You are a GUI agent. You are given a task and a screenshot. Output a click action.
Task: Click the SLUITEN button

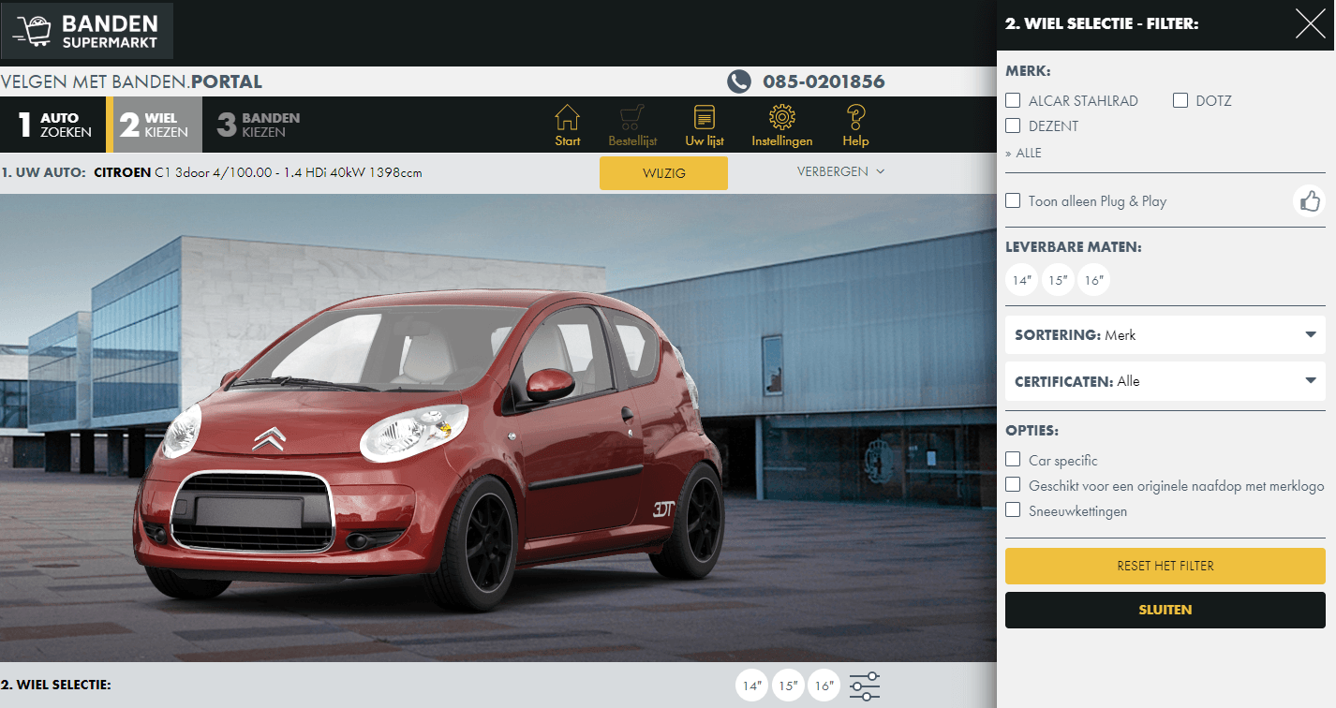point(1165,610)
